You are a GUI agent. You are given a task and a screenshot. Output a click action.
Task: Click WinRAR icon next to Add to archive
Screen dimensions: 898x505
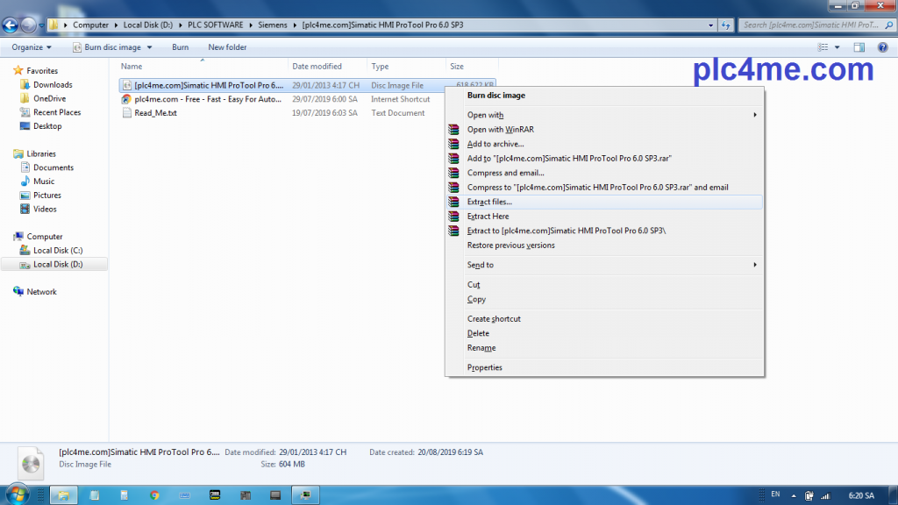pyautogui.click(x=453, y=144)
